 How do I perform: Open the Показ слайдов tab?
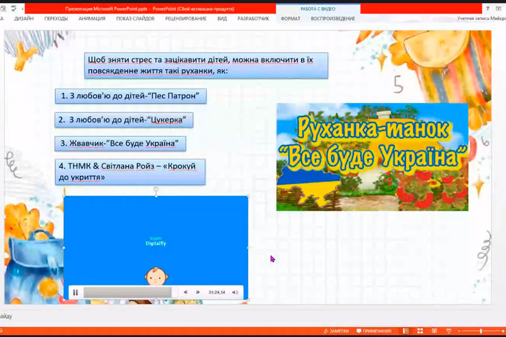(135, 19)
